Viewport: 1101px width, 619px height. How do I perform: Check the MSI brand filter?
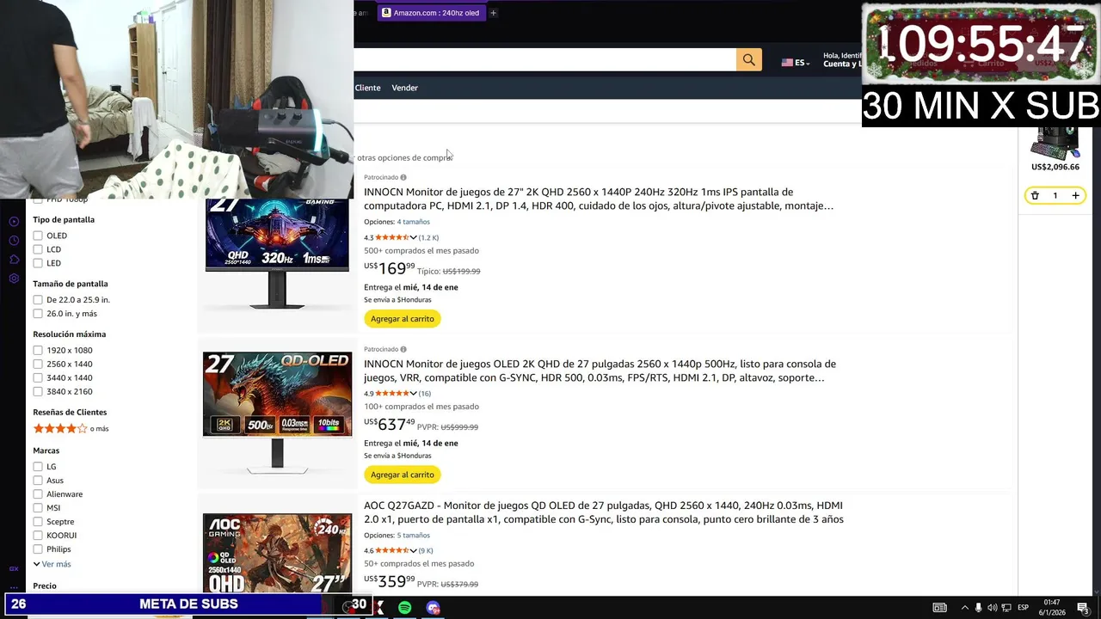[38, 508]
